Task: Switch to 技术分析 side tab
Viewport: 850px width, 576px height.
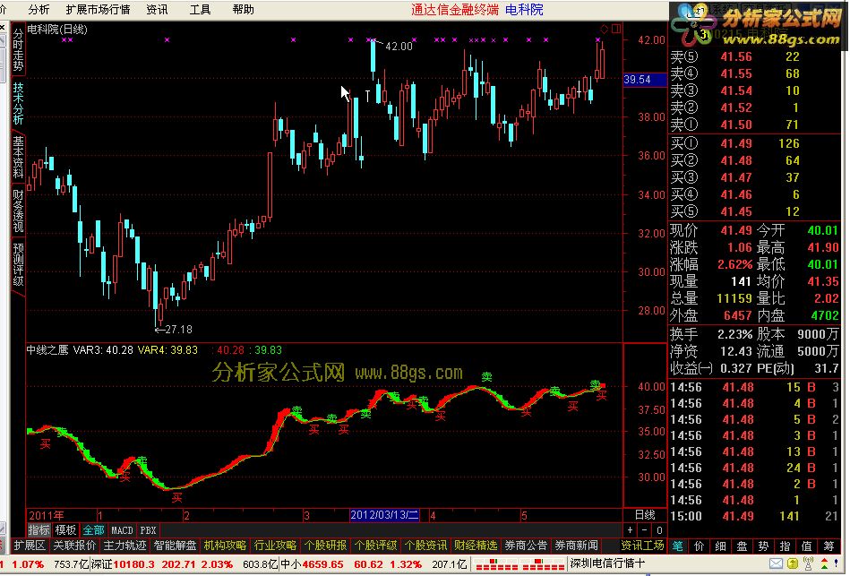Action: coord(19,104)
